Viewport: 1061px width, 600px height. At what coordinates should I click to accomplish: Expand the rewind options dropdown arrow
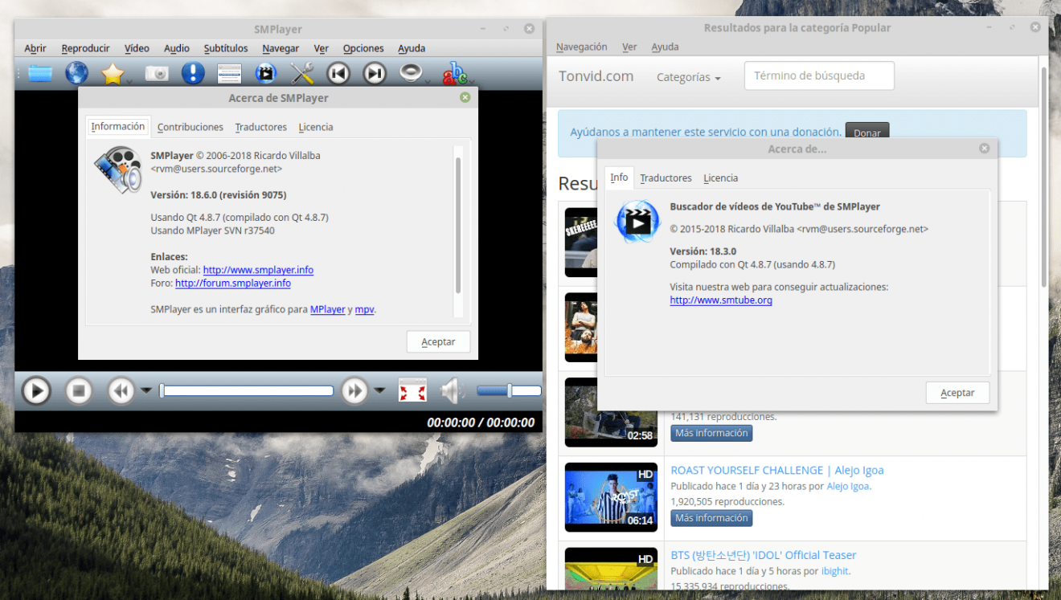coord(146,391)
